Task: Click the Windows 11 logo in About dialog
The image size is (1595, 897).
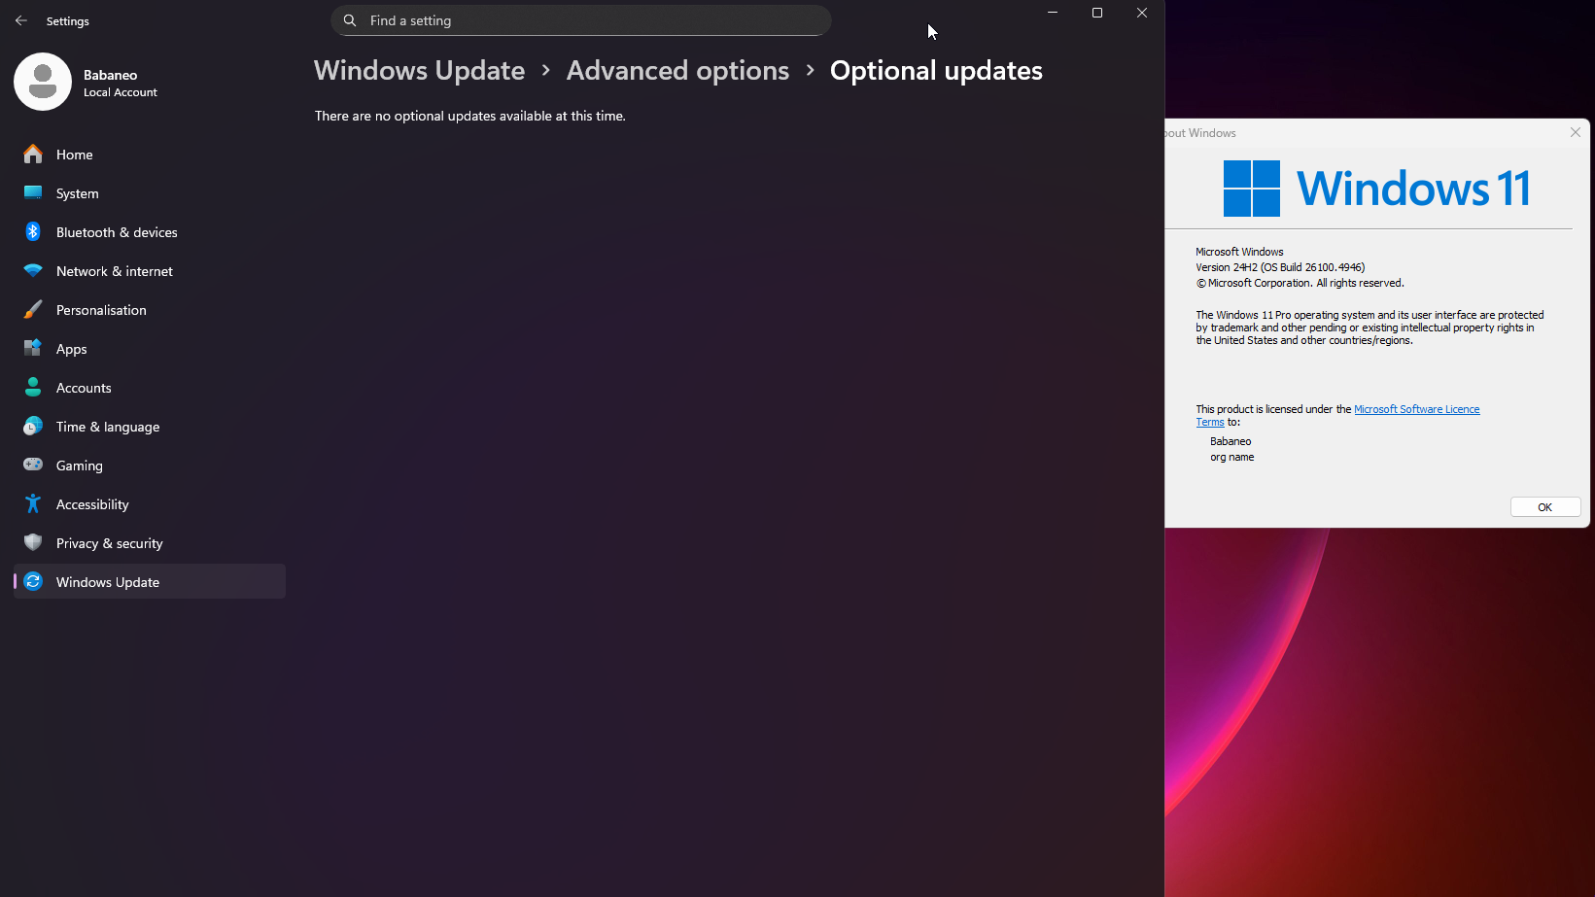Action: pos(1377,189)
